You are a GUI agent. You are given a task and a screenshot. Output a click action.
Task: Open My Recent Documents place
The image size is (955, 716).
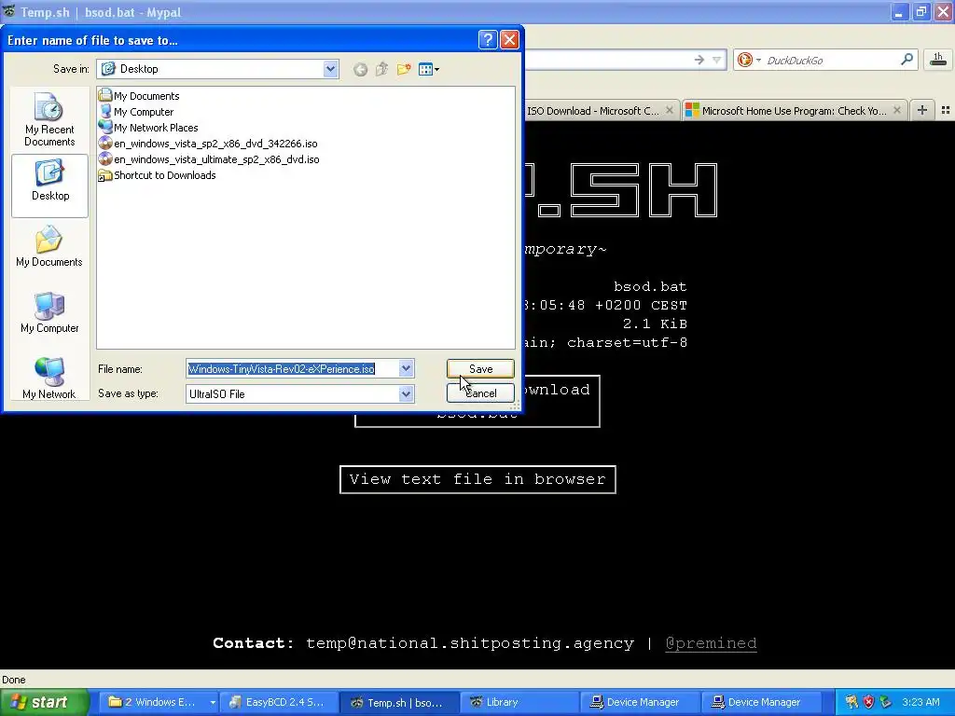pyautogui.click(x=49, y=120)
